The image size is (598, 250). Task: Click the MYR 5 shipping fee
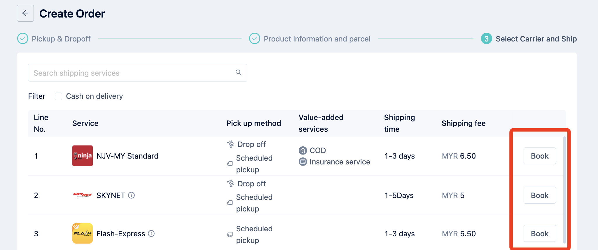click(x=453, y=195)
